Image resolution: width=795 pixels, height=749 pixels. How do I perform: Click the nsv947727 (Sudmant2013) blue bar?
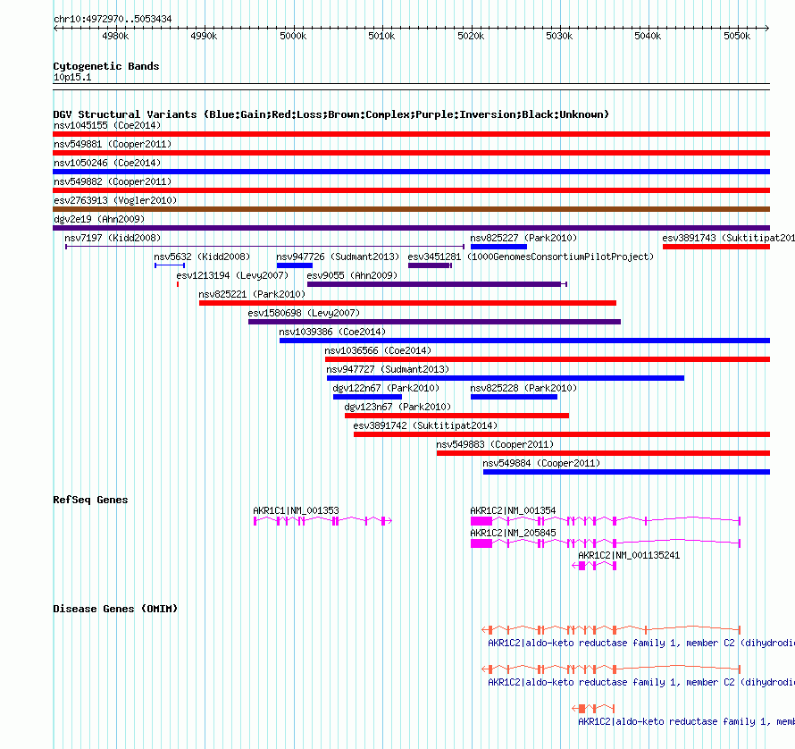click(x=506, y=378)
